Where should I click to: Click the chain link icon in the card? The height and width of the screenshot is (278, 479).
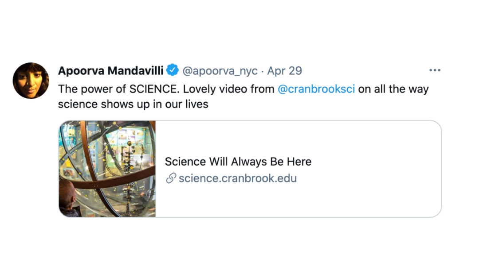(x=171, y=179)
